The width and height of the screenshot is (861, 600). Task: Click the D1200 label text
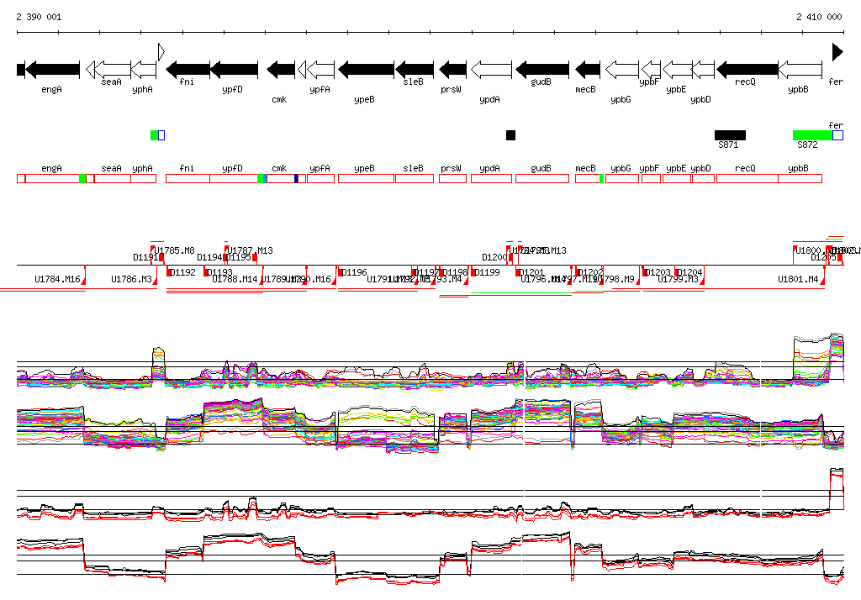pyautogui.click(x=494, y=257)
